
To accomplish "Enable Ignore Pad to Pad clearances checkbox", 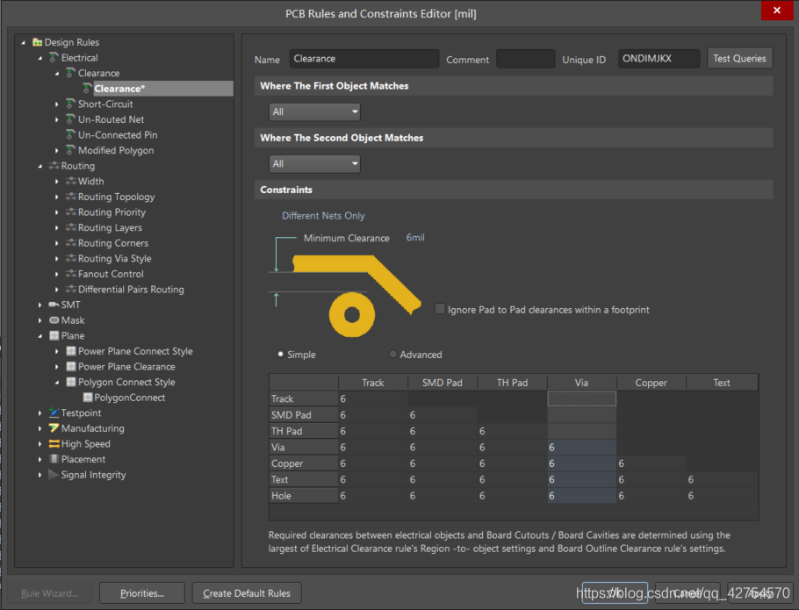I will 440,309.
